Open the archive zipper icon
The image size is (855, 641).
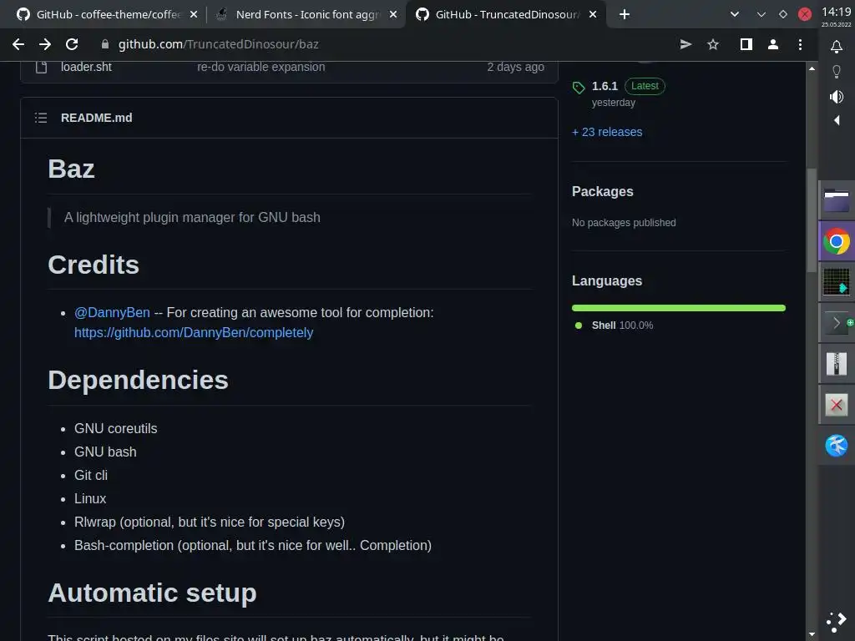pos(836,364)
